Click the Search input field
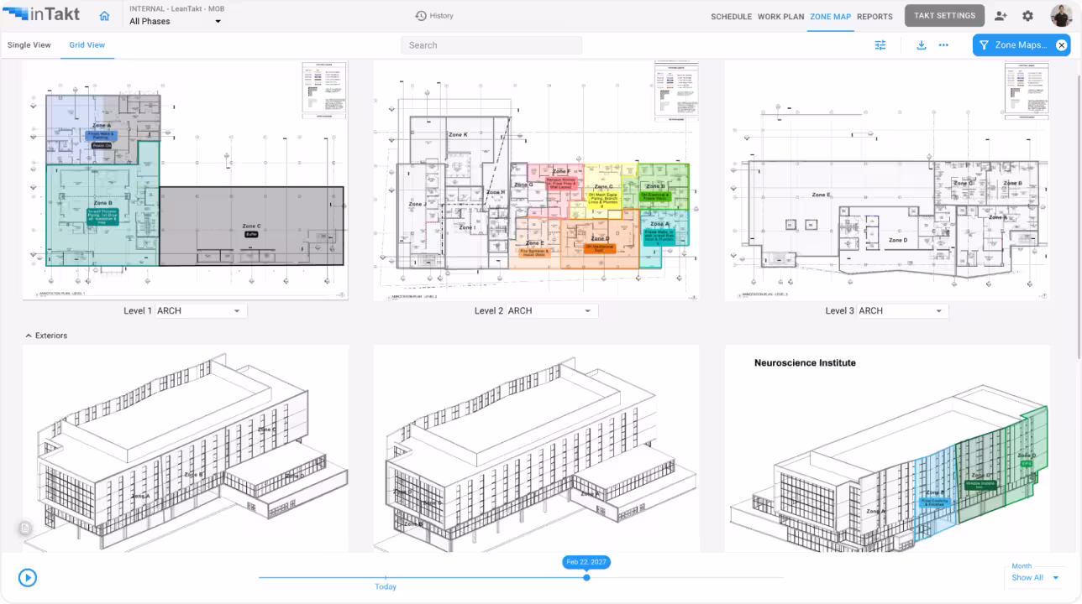The image size is (1082, 604). [x=491, y=45]
